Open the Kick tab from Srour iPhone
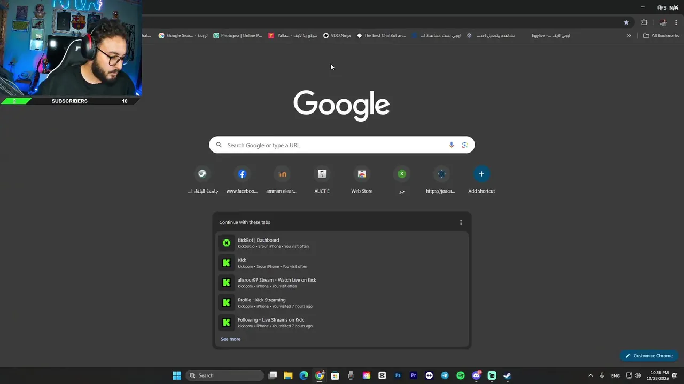The height and width of the screenshot is (384, 684). pos(342,263)
